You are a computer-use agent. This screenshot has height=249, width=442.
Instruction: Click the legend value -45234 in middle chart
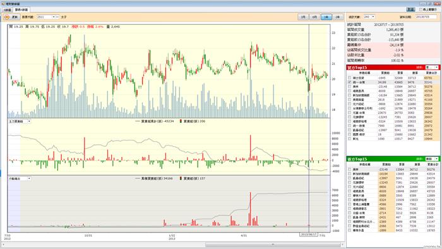pyautogui.click(x=169, y=121)
